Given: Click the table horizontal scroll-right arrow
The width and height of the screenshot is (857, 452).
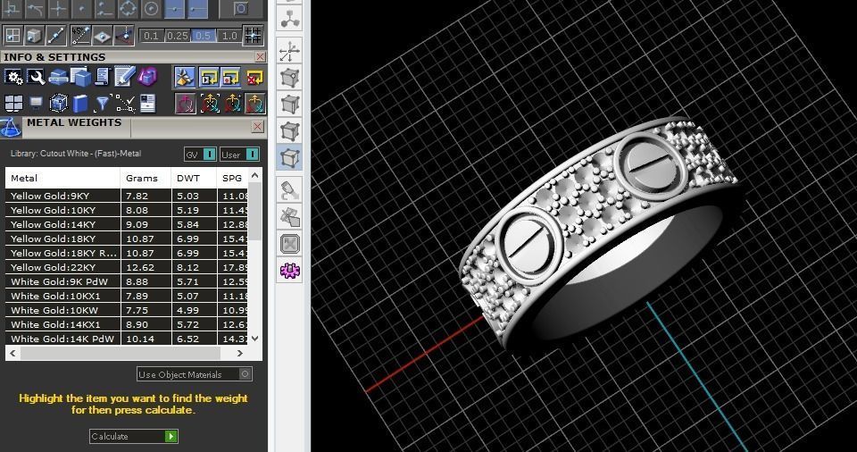Looking at the screenshot, I should click(x=239, y=354).
